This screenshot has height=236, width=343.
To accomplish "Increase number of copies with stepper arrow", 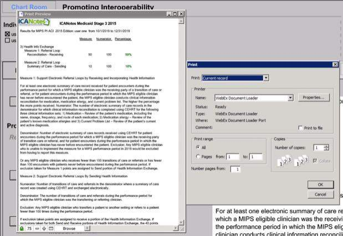I will point(326,146).
